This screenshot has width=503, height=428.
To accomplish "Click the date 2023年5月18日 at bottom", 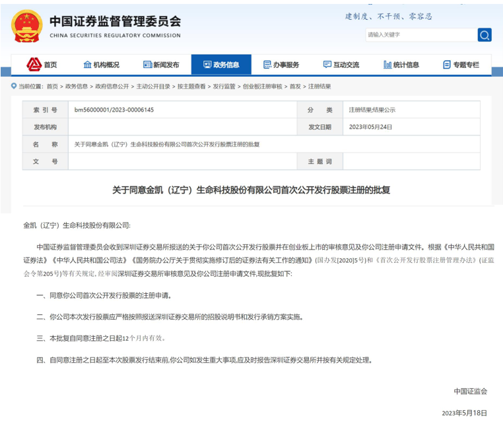I will pos(465,413).
